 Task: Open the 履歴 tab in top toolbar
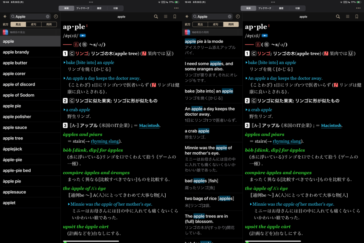100,8
